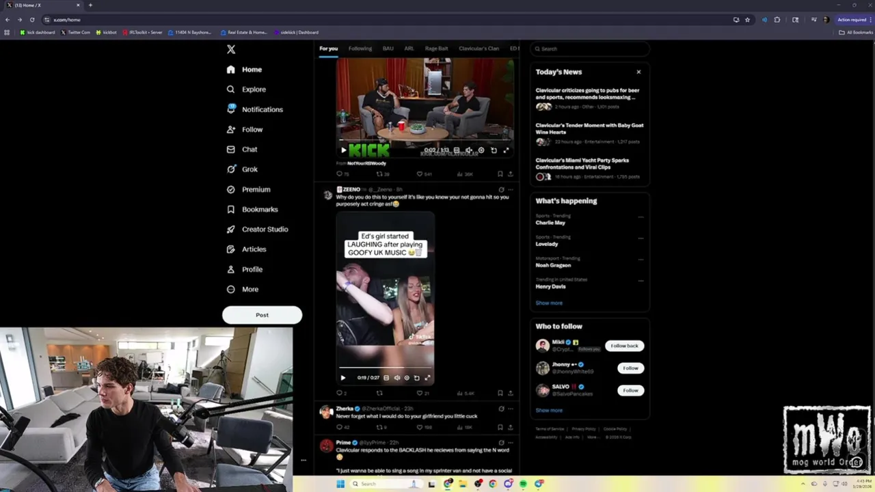Open picture-in-picture on TikTok video
The width and height of the screenshot is (875, 492).
(417, 378)
